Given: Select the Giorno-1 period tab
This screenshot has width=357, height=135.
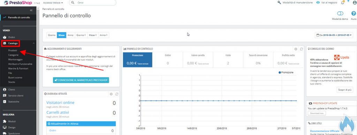Looking at the screenshot, I should [x=81, y=35].
